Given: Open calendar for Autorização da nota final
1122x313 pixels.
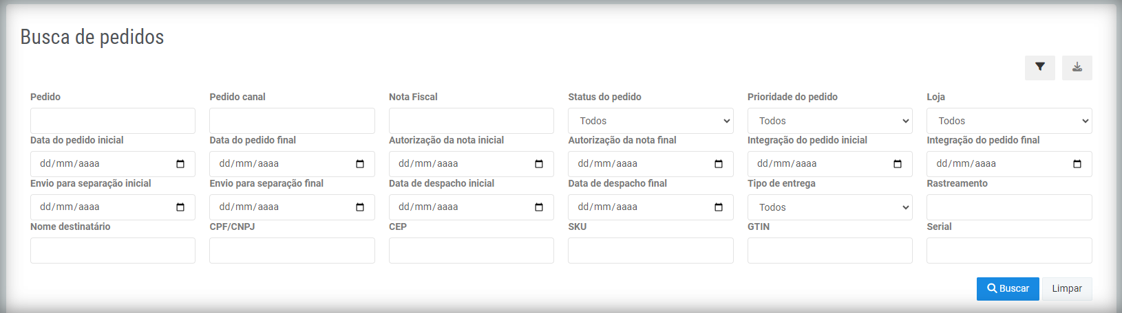Looking at the screenshot, I should pyautogui.click(x=719, y=164).
